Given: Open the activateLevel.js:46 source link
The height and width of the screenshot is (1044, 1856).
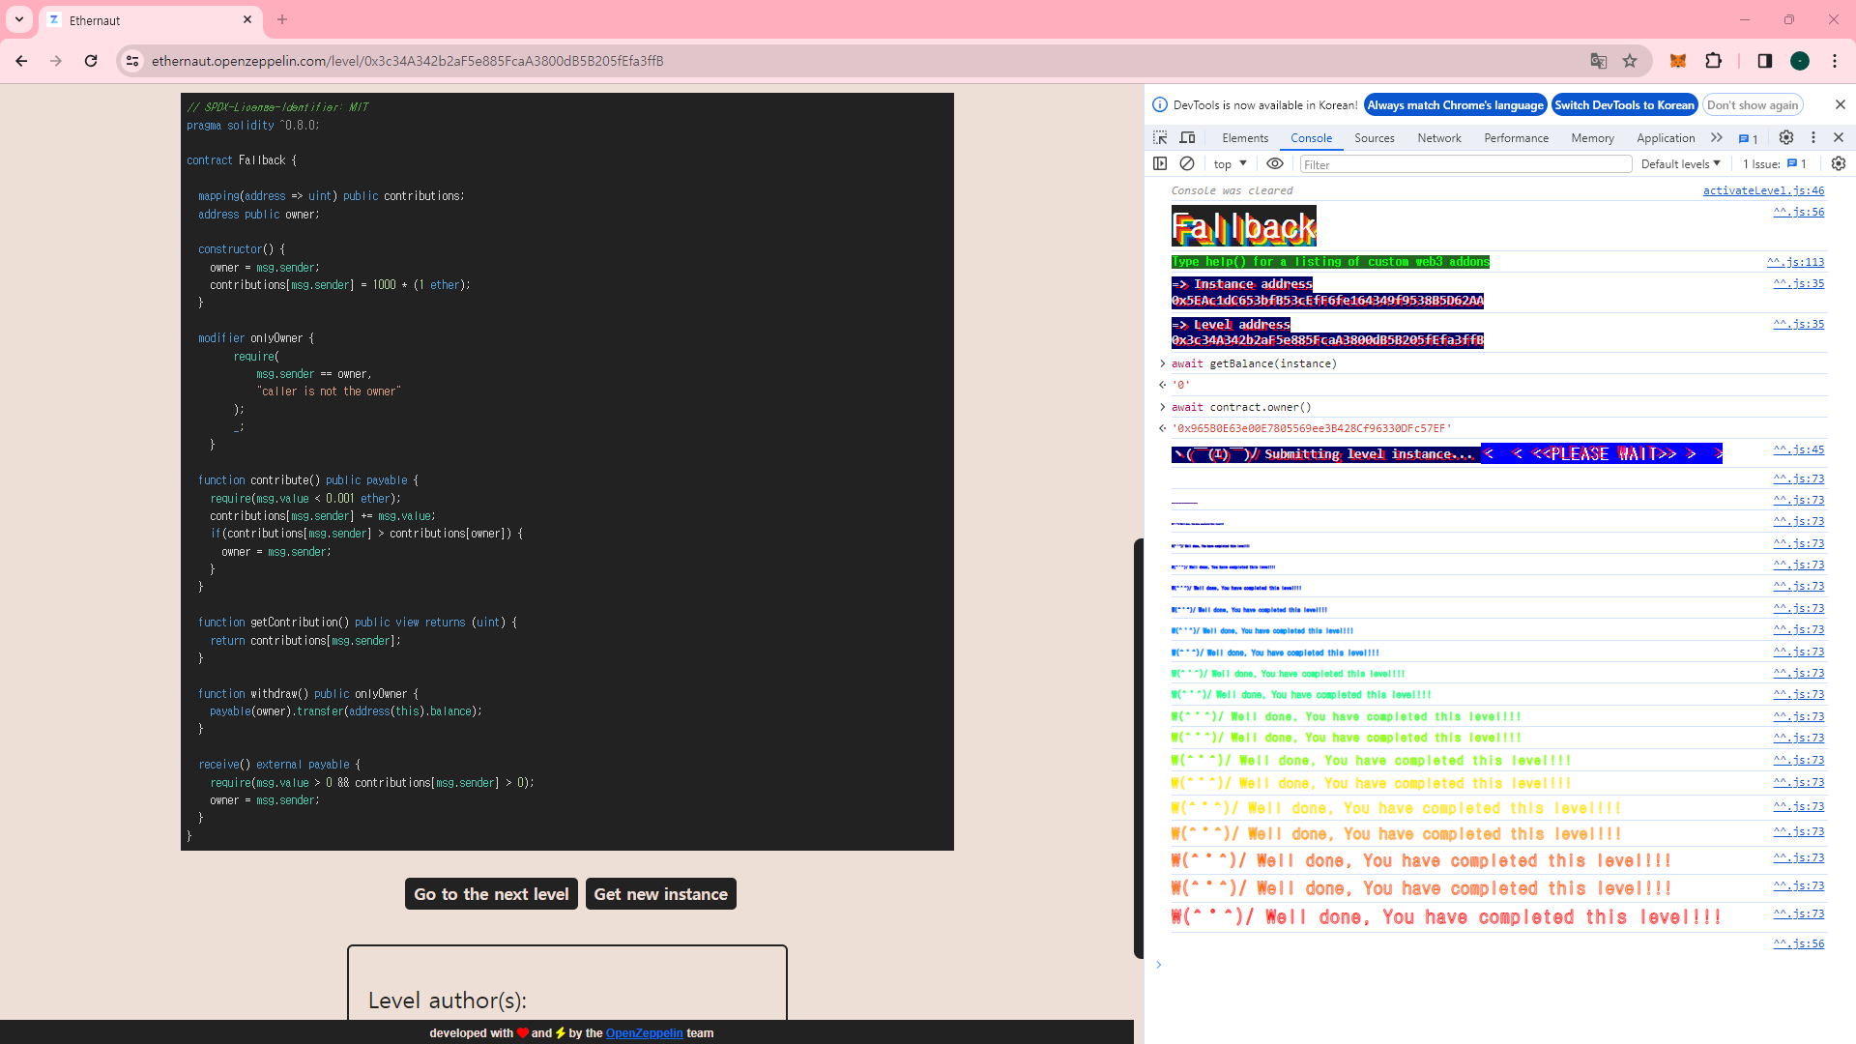Looking at the screenshot, I should [x=1763, y=190].
